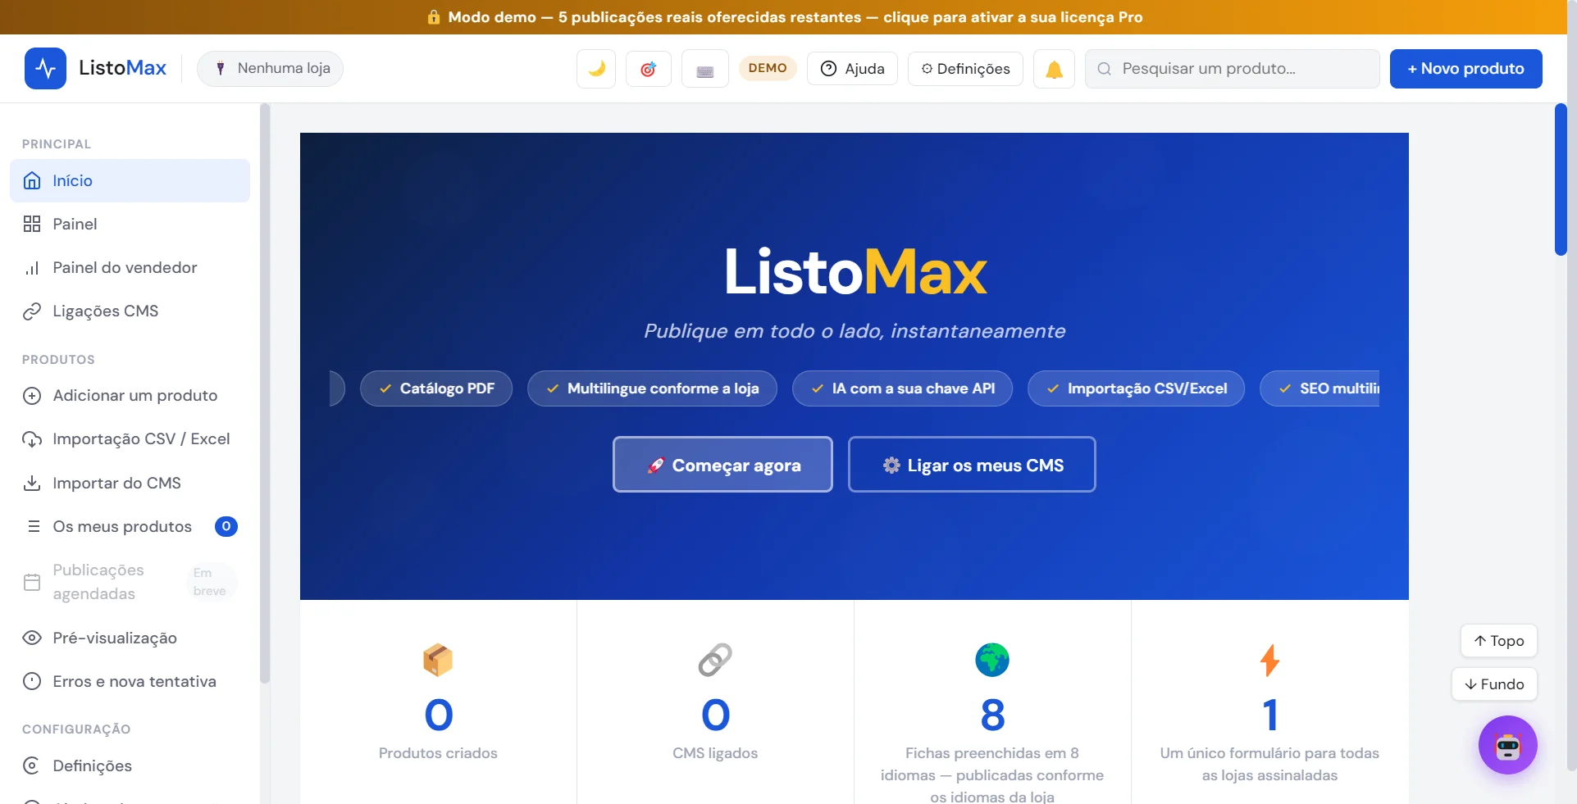Open Erros e nova tentativa item
The width and height of the screenshot is (1577, 804).
(130, 681)
